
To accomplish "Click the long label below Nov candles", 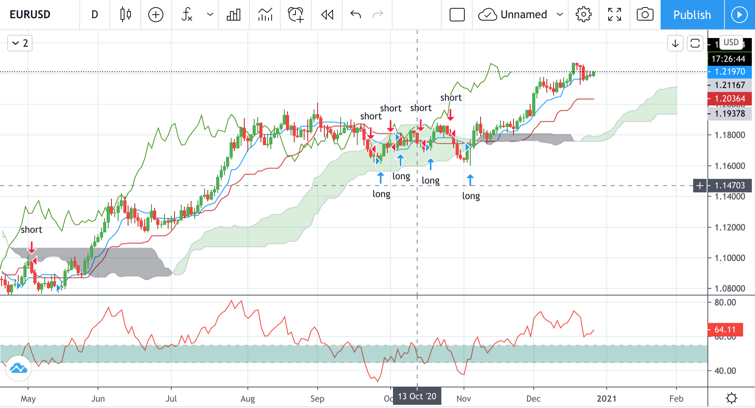I will click(x=471, y=196).
